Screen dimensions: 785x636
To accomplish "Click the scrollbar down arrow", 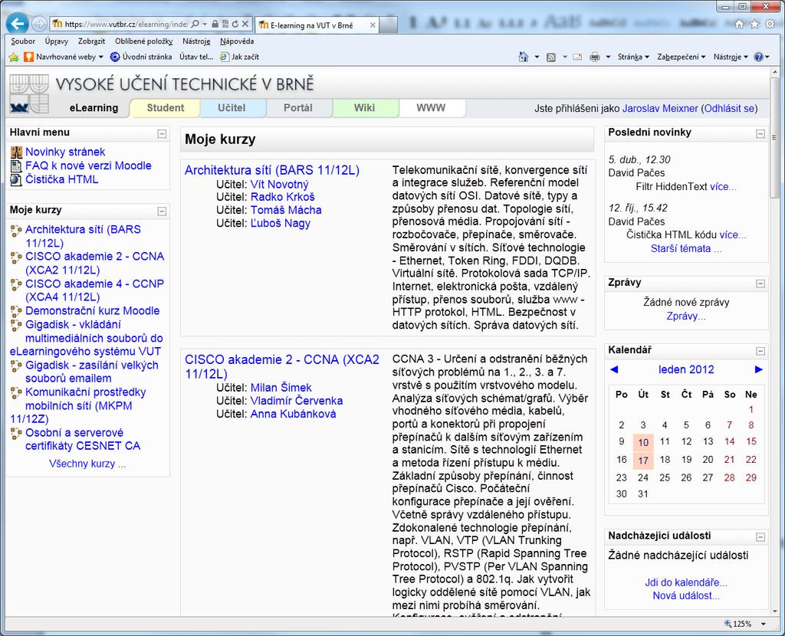I will 775,611.
